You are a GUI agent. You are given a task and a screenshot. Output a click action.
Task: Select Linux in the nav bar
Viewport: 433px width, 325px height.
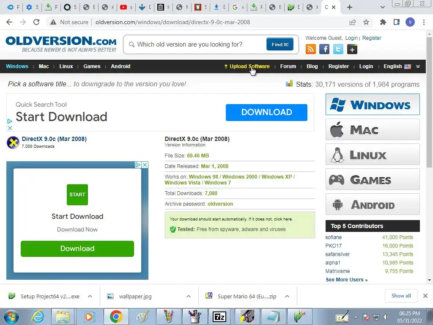coord(66,66)
